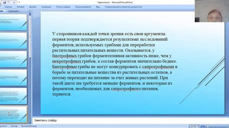Select the first visible slide thumbnail
Screen dimensions: 229x128
[13, 22]
